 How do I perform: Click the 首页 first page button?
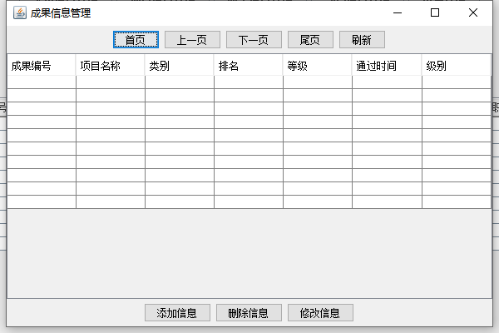(136, 40)
